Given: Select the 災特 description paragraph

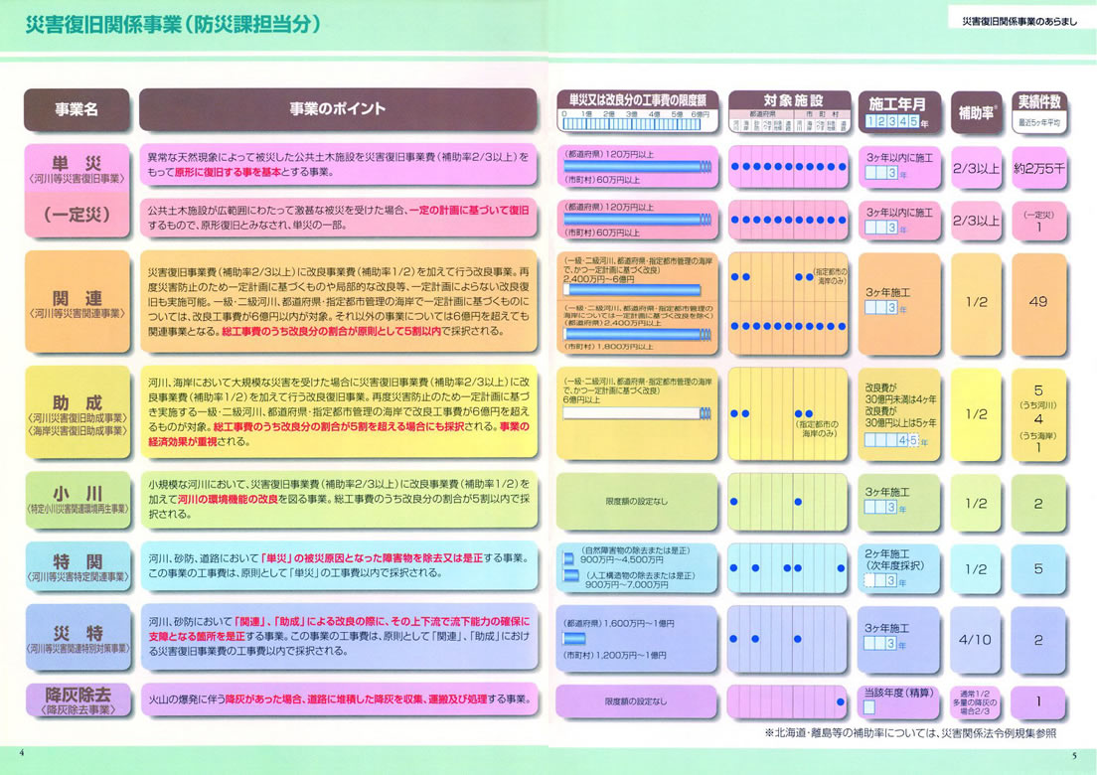Looking at the screenshot, I should click(x=338, y=636).
